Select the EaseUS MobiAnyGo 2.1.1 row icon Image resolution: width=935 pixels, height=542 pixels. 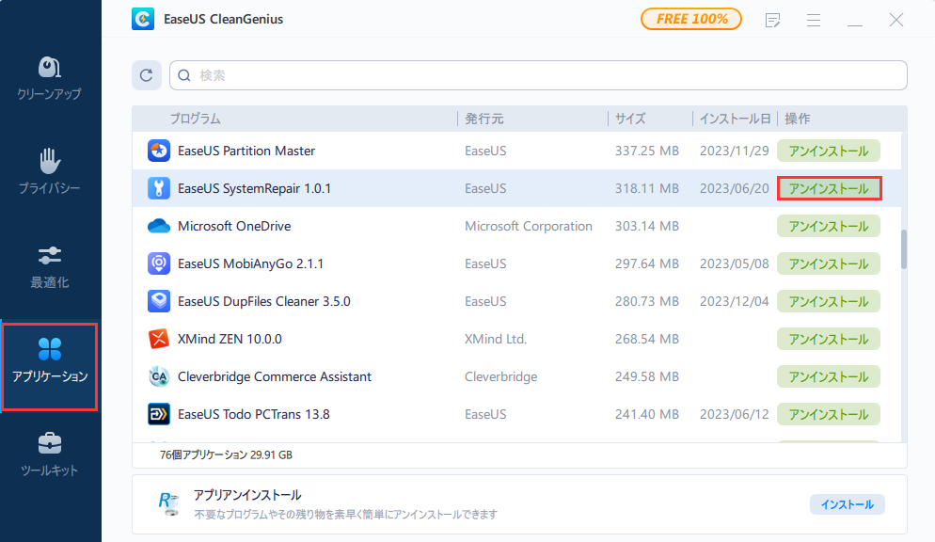tap(158, 263)
